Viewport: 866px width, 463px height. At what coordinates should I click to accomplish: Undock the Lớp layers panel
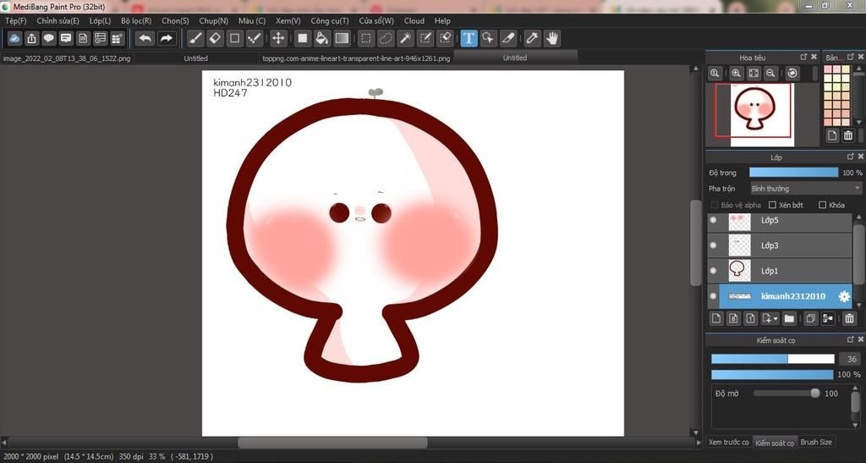[851, 157]
